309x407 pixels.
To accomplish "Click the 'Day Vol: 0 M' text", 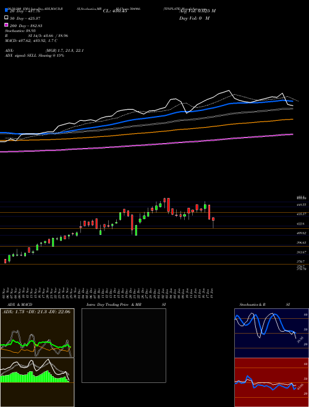I will [x=194, y=18].
